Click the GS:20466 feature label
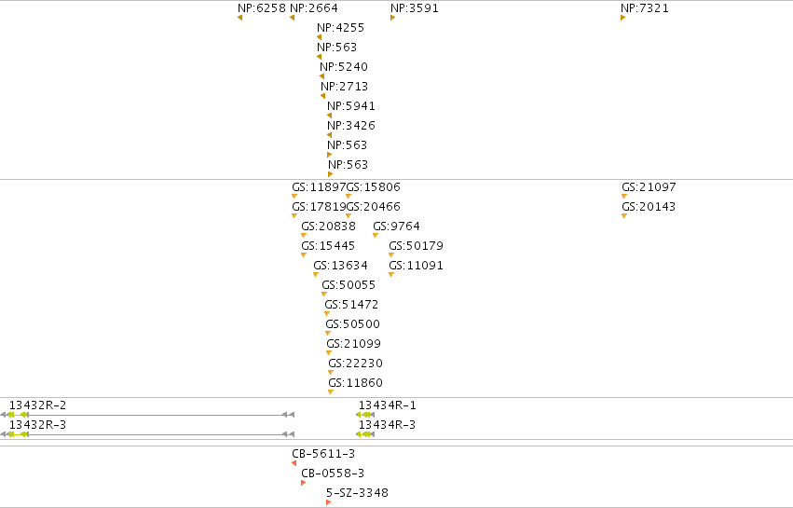 pos(374,207)
